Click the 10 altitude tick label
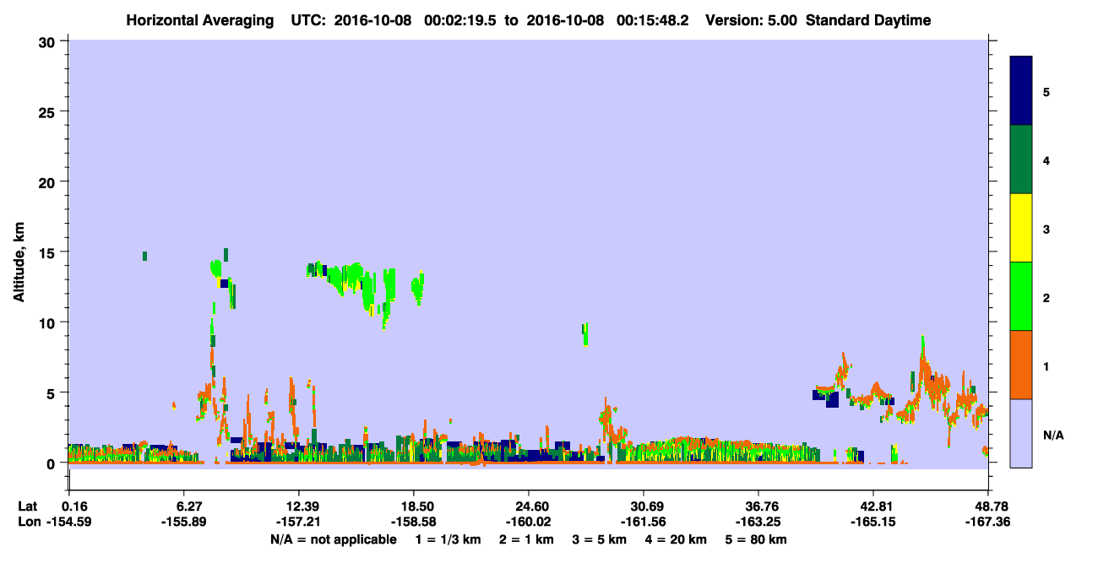This screenshot has width=1098, height=563. click(49, 322)
